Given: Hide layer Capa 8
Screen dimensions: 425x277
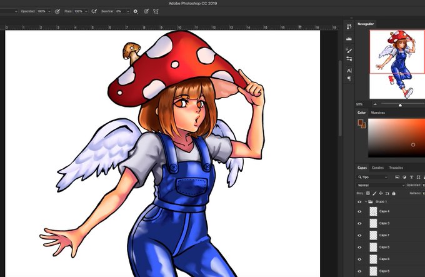Looking at the screenshot, I should 359,259.
